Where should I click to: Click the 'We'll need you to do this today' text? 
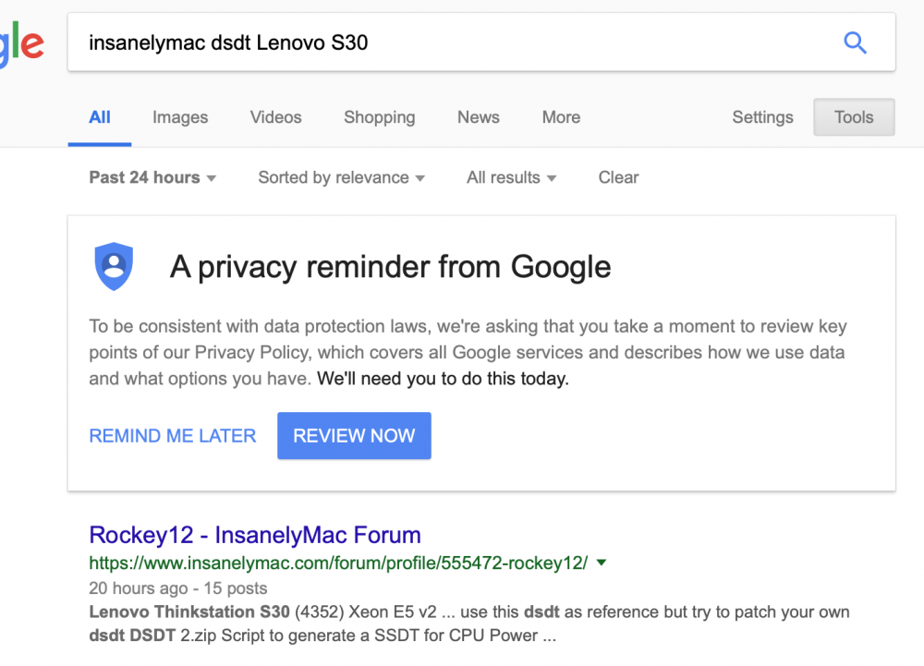(x=444, y=378)
